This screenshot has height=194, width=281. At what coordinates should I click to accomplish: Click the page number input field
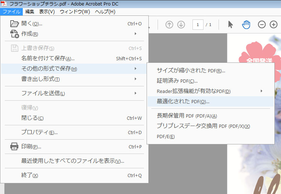coord(198,25)
